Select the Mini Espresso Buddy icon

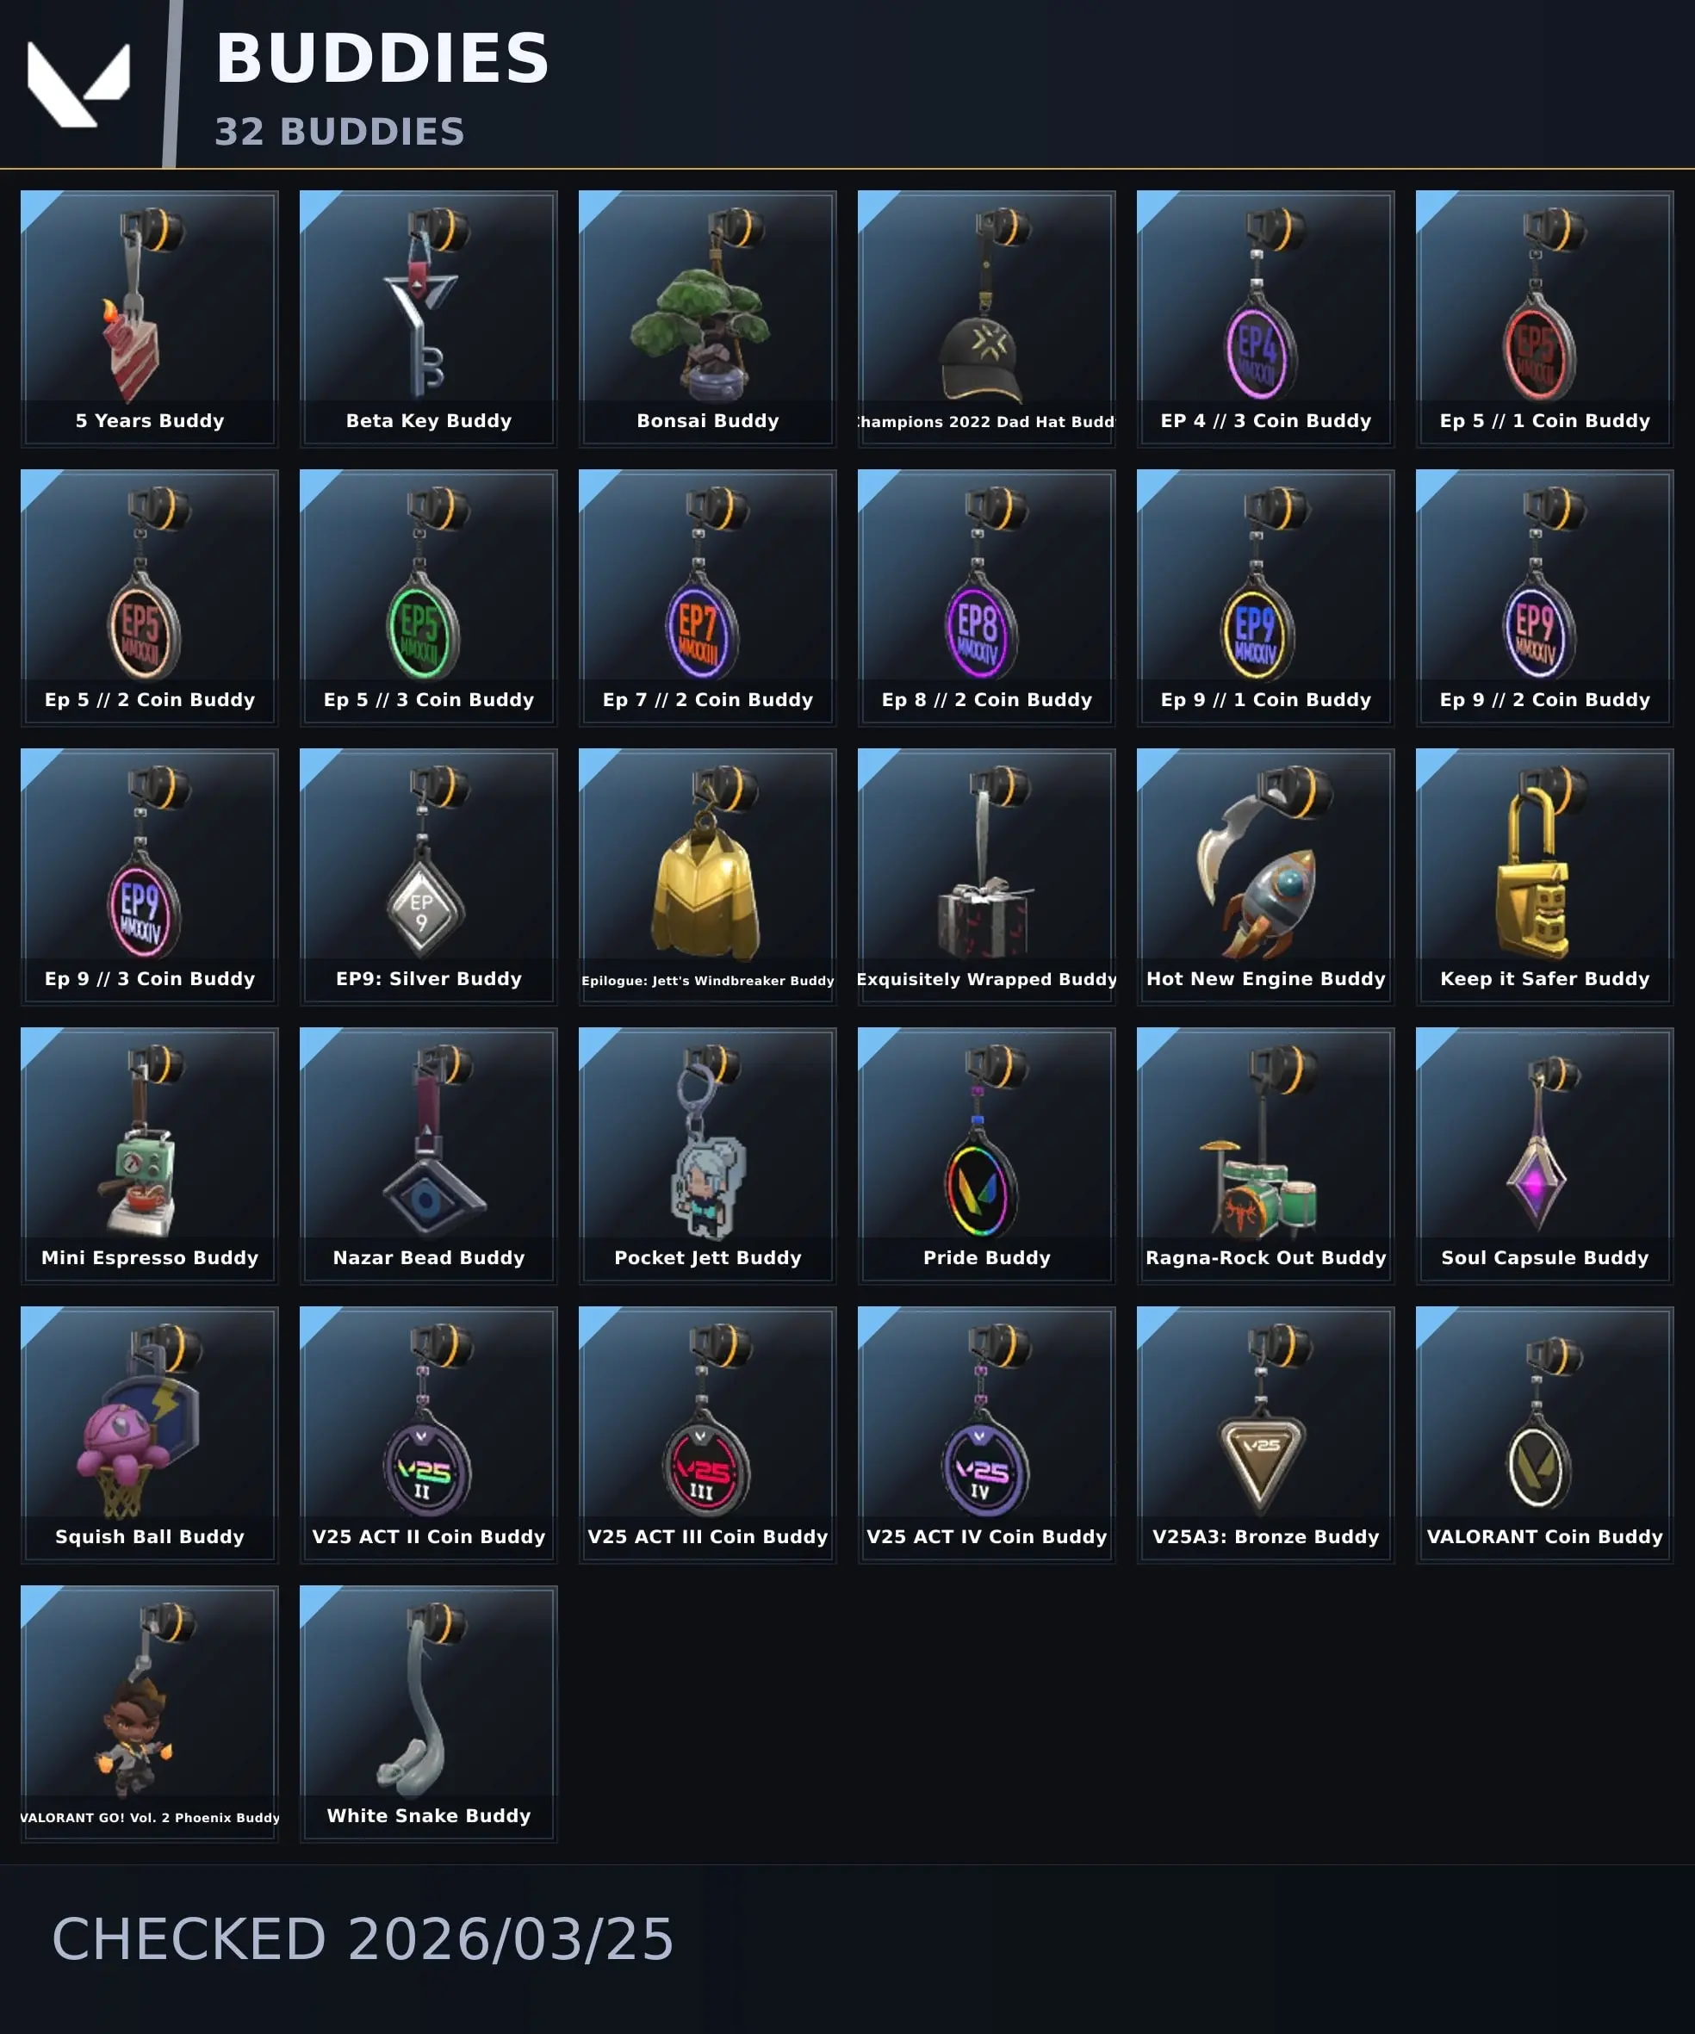[149, 1156]
